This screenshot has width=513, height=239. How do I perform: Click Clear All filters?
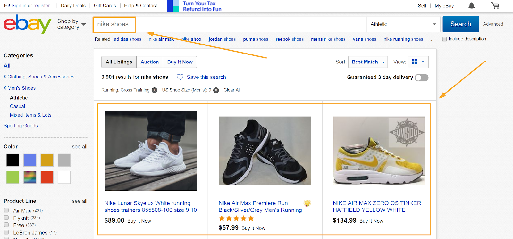[232, 90]
